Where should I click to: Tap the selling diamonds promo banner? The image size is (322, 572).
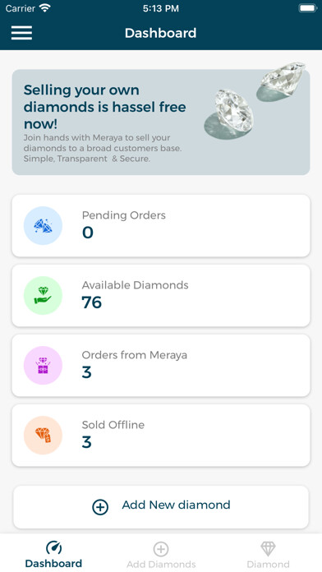coord(161,122)
